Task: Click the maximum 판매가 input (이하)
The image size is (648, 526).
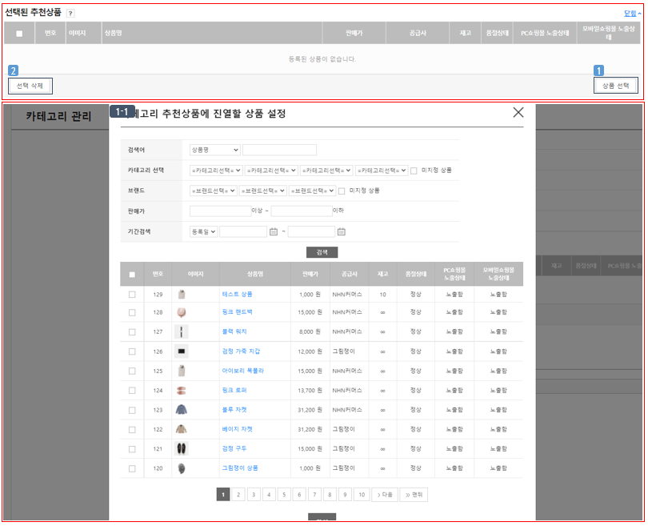Action: 302,211
